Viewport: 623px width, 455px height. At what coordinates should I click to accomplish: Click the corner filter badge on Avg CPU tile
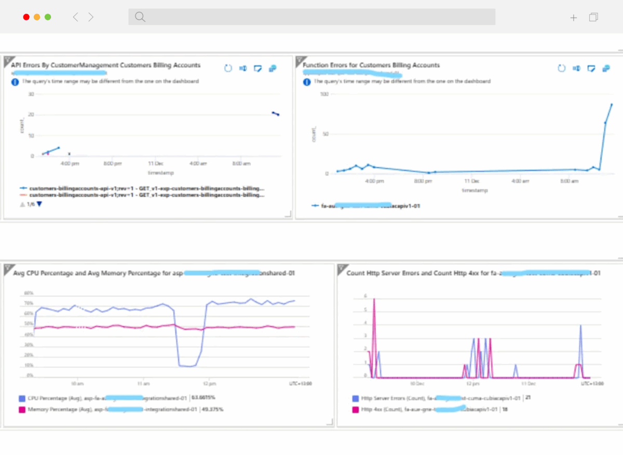[x=7, y=268]
